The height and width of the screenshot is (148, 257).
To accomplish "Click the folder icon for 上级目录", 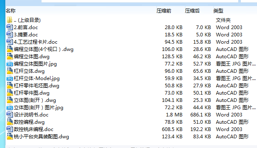I will [9, 20].
